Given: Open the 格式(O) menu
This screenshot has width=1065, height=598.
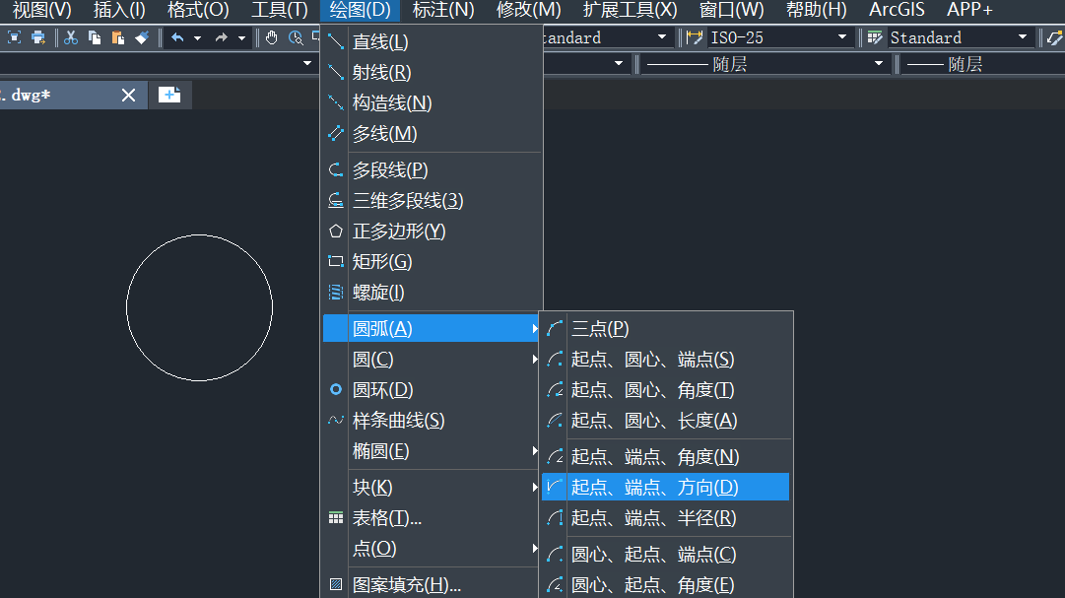Looking at the screenshot, I should tap(198, 10).
